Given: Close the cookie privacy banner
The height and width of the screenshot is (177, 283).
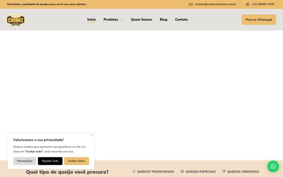Looking at the screenshot, I should coord(92,135).
